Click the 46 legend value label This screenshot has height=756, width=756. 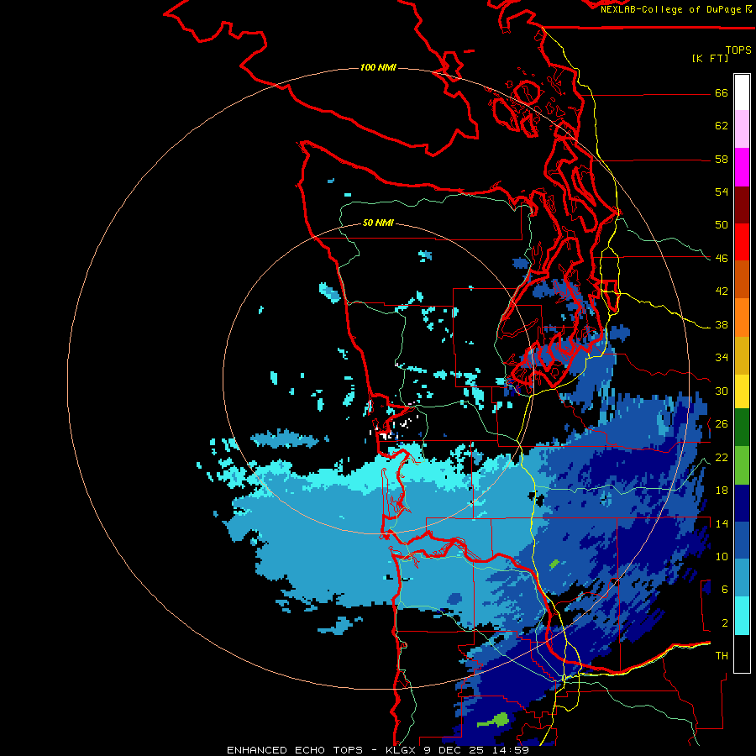(x=722, y=259)
